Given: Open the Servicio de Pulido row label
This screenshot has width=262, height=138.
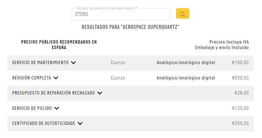Looking at the screenshot, I should [32, 108].
